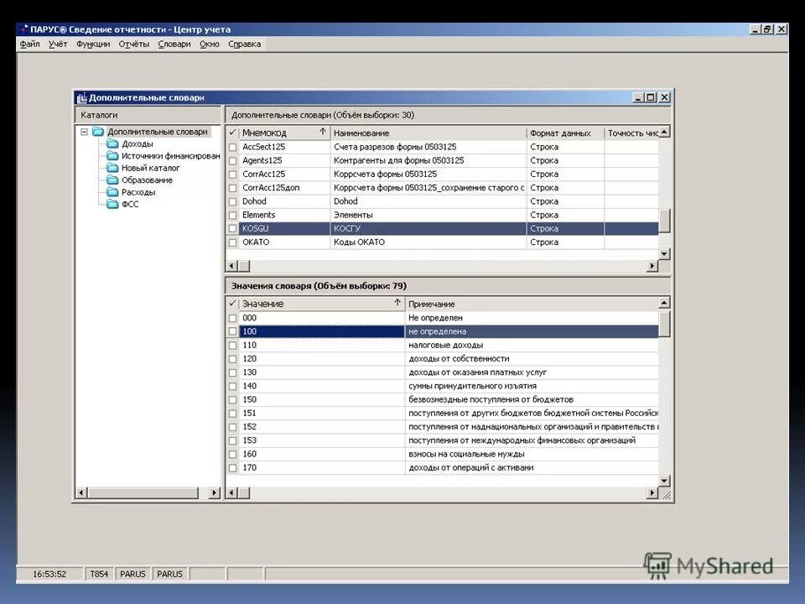The width and height of the screenshot is (805, 604).
Task: Click the Доходы folder icon
Action: (x=112, y=143)
